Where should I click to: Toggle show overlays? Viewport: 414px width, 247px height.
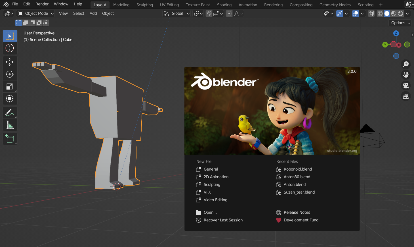(x=356, y=13)
